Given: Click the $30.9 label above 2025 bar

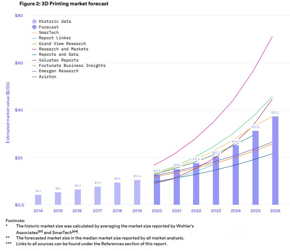Looking at the screenshot, I should pyautogui.click(x=256, y=127).
